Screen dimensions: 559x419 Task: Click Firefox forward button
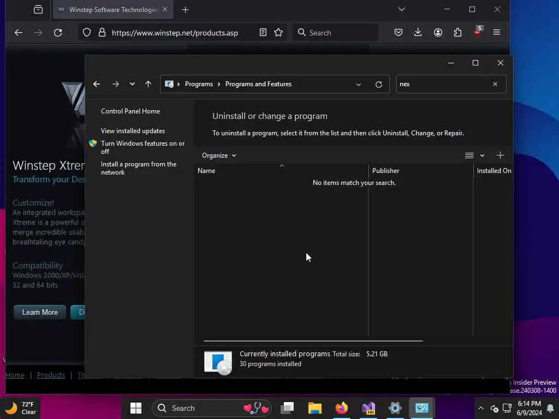(38, 33)
